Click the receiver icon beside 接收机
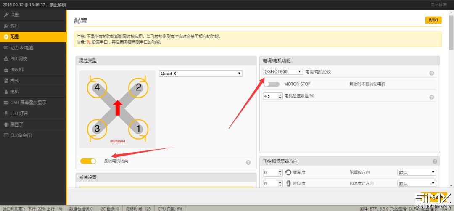The width and height of the screenshot is (454, 211). pos(6,70)
